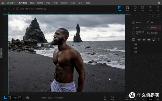This screenshot has height=101, width=162.
Task: Open the 工具 tab in top menu bar
Action: click(80, 3)
